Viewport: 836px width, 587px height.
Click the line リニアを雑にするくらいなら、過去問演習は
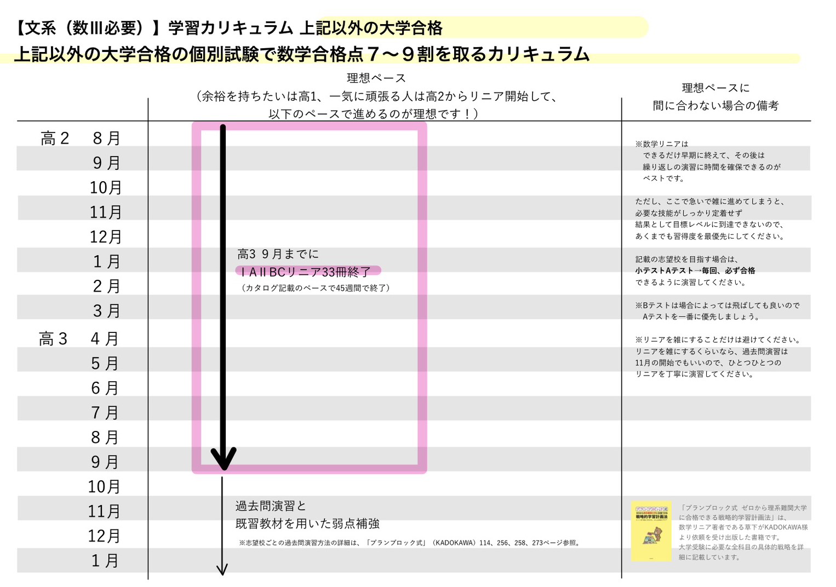pyautogui.click(x=712, y=352)
